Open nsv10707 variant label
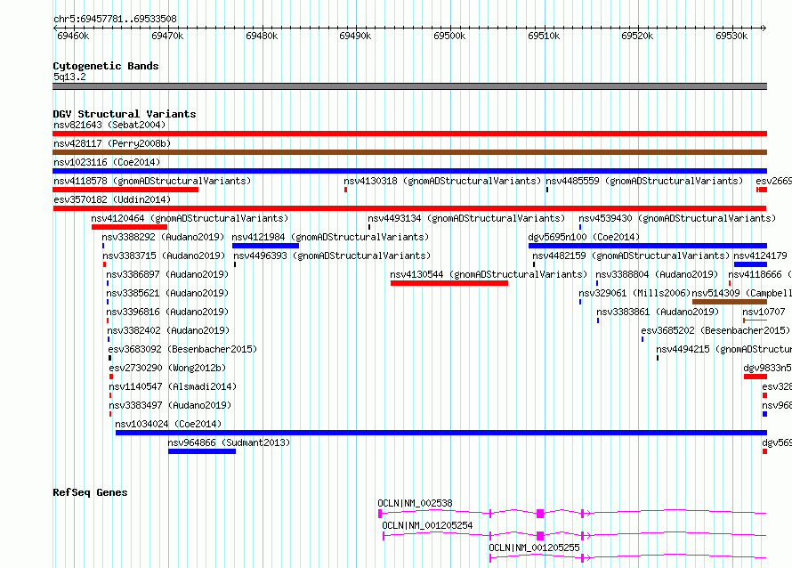This screenshot has height=568, width=792. (x=764, y=312)
